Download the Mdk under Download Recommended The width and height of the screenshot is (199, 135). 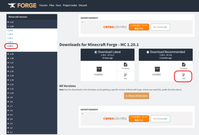pos(183,76)
